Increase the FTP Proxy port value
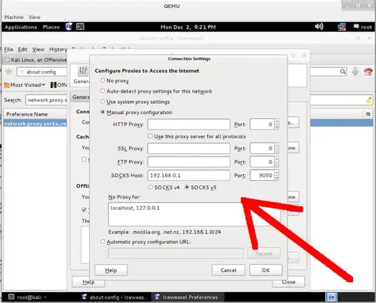The width and height of the screenshot is (376, 303). (277, 160)
